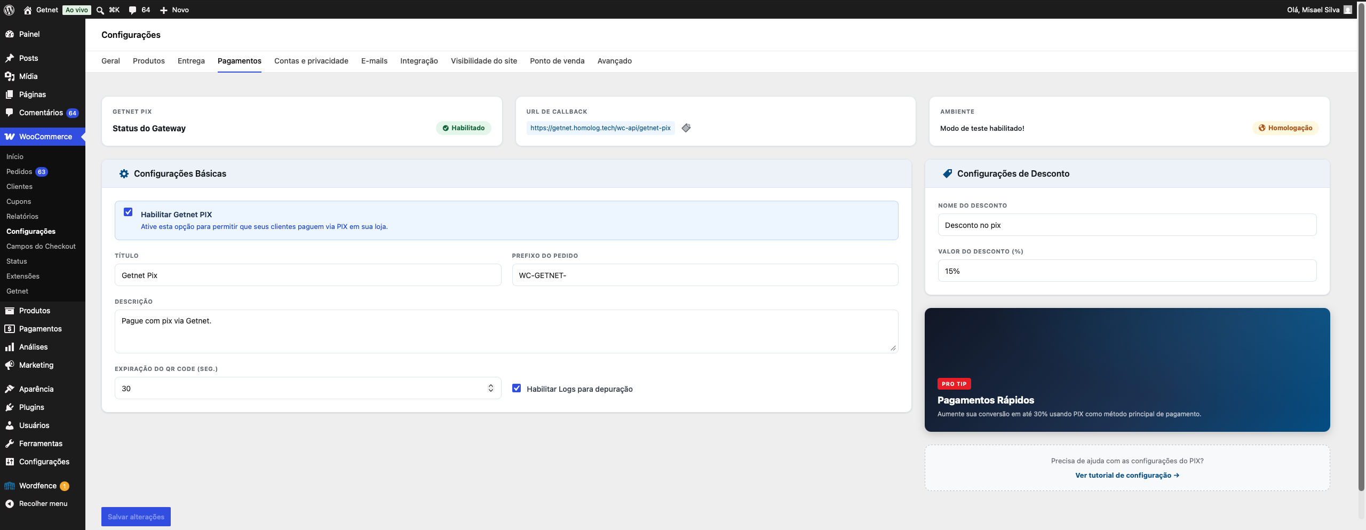Open Ferramentas wrench icon
The width and height of the screenshot is (1366, 530).
[10, 444]
